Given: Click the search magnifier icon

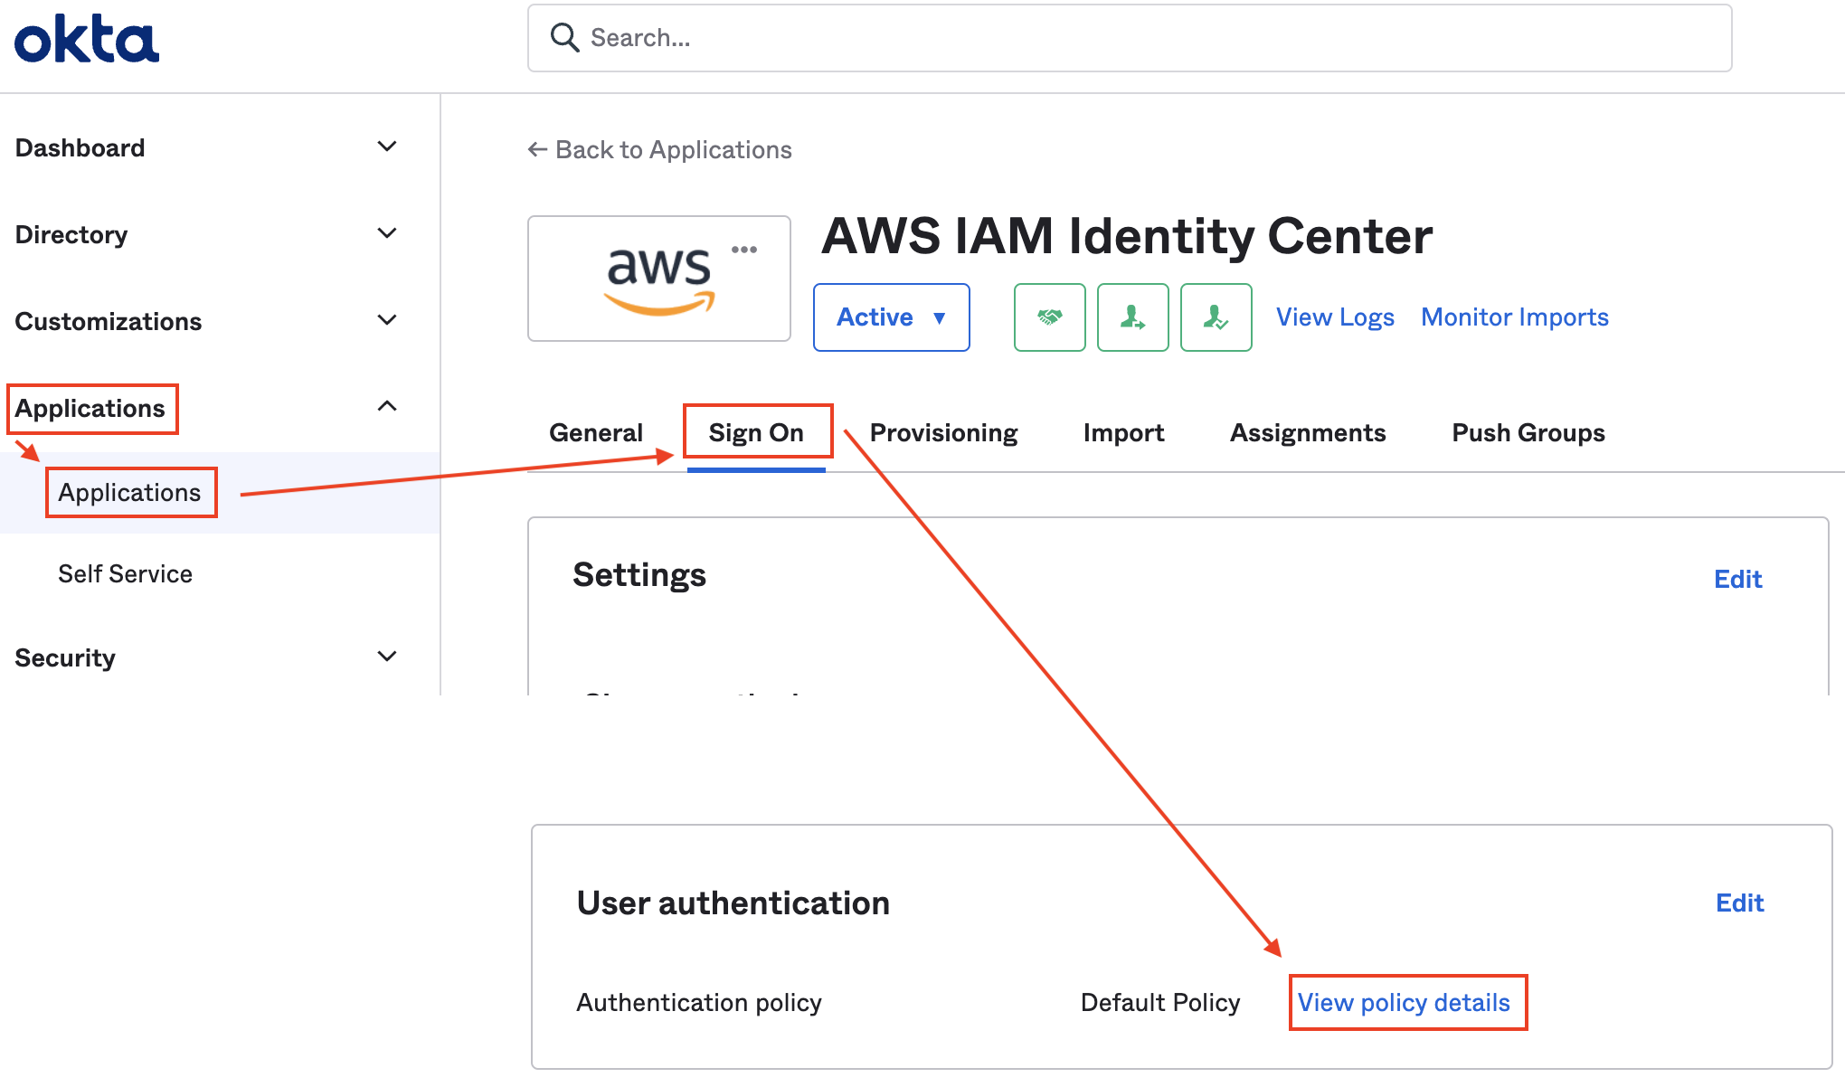Looking at the screenshot, I should [x=564, y=38].
